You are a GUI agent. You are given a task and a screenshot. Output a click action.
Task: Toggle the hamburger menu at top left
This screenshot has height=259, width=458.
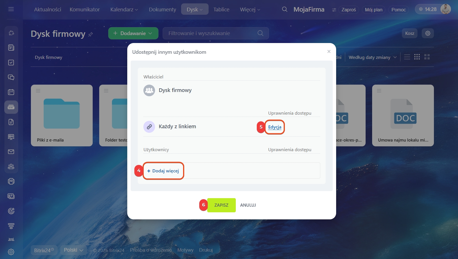pyautogui.click(x=11, y=9)
